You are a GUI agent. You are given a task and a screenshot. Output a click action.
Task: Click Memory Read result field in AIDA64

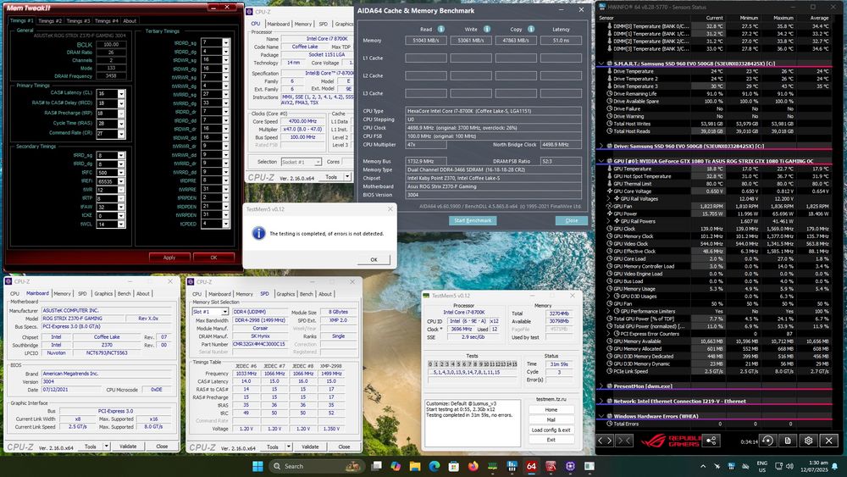click(x=426, y=41)
